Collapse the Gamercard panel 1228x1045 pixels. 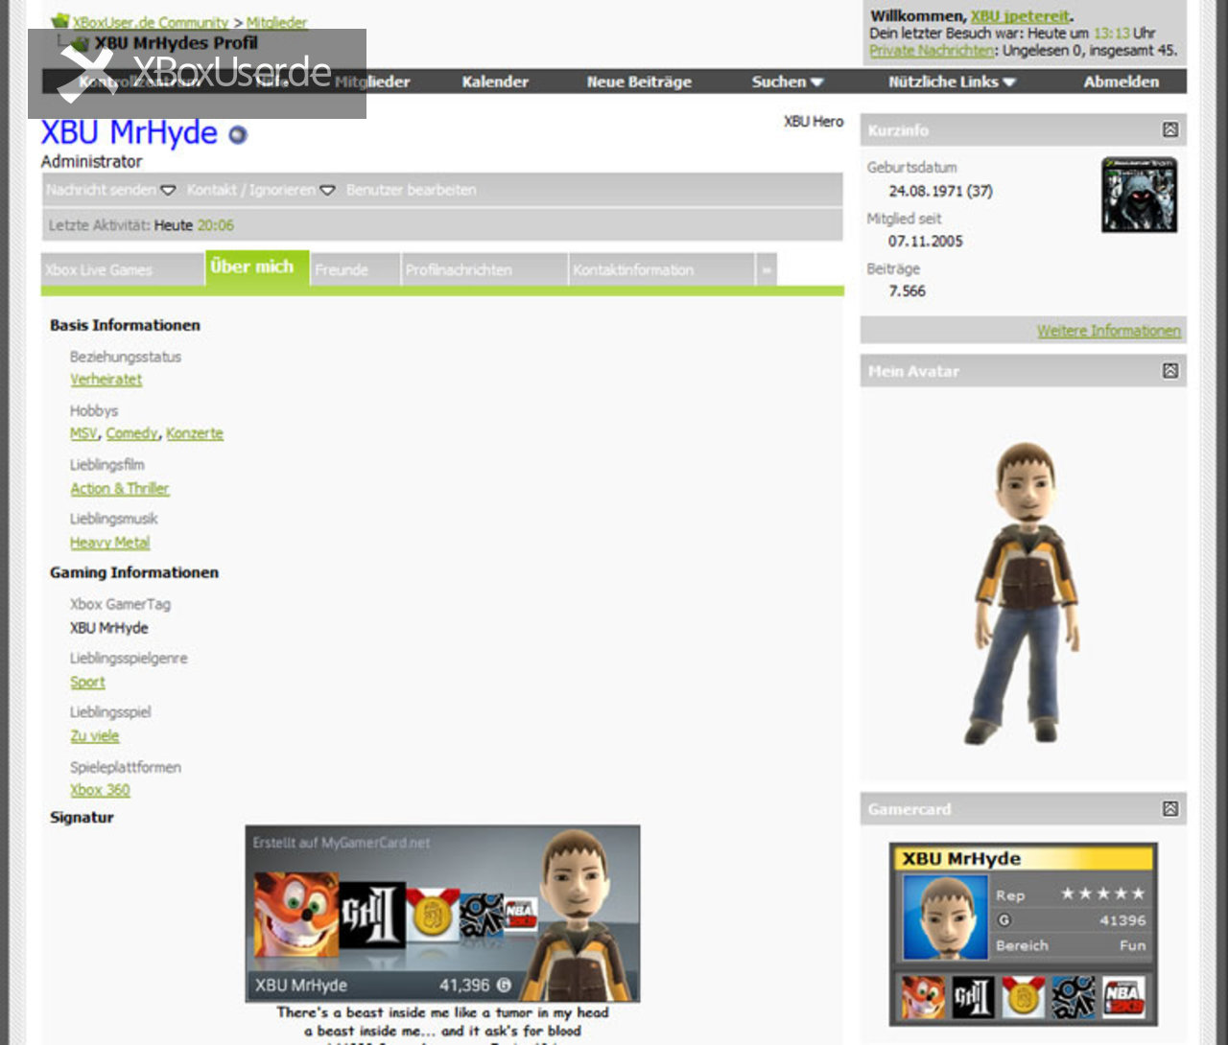tap(1169, 808)
